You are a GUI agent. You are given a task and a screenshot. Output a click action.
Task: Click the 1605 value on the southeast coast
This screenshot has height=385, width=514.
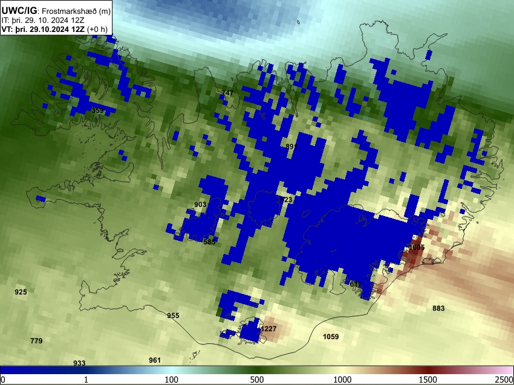[417, 247]
